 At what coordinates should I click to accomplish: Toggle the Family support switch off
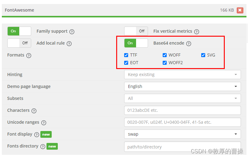coord(19,31)
